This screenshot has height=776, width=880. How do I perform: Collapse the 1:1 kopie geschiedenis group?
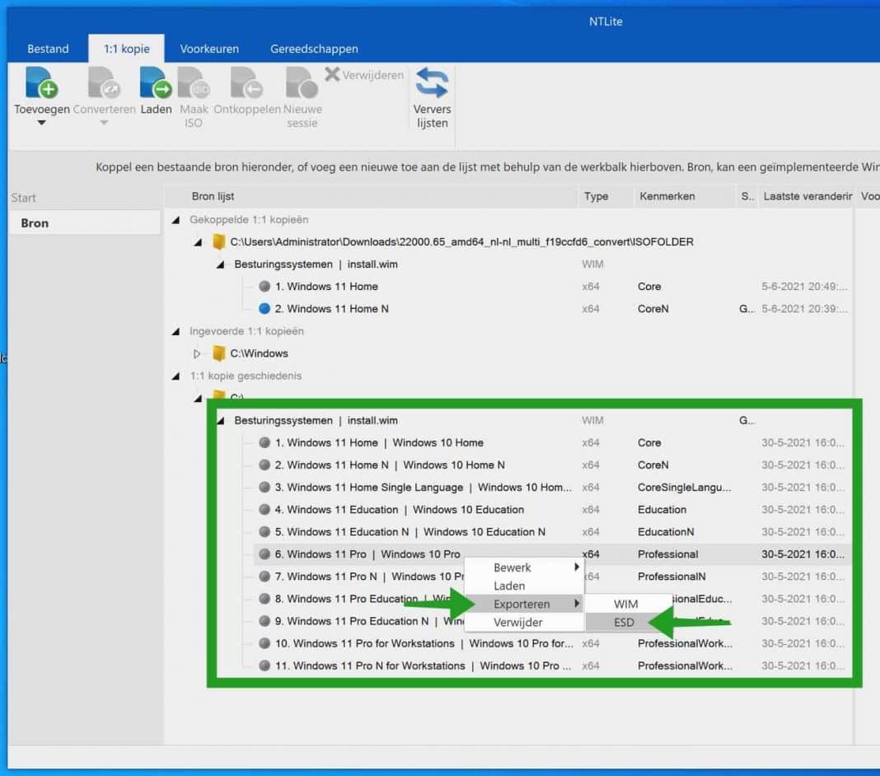coord(176,376)
